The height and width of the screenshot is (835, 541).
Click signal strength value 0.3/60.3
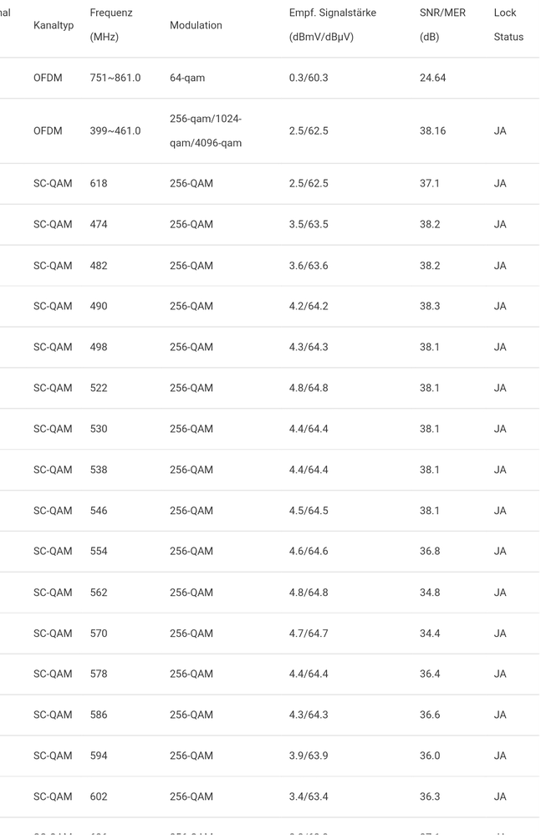[x=309, y=78]
